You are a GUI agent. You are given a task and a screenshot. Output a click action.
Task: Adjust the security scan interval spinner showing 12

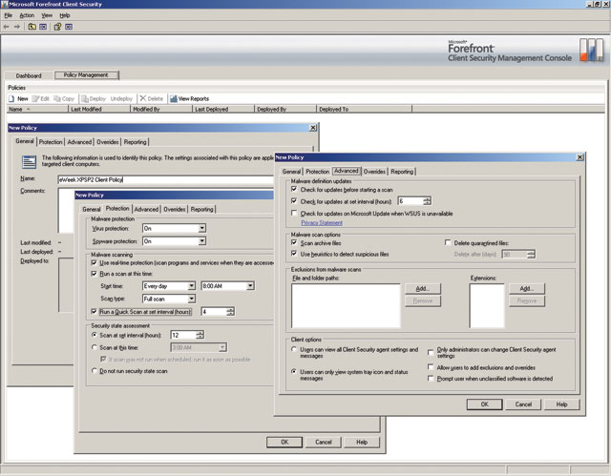[x=200, y=335]
